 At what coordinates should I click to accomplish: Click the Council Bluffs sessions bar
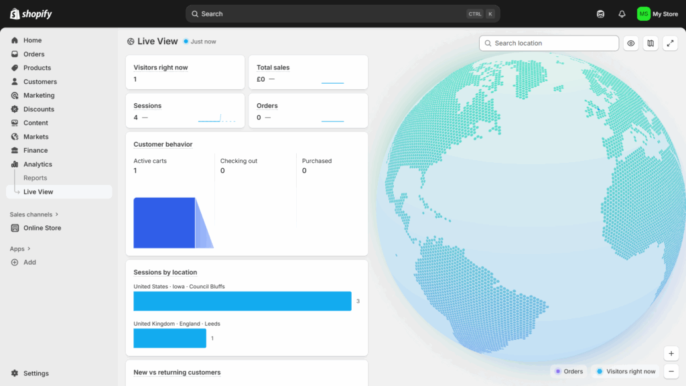[242, 302]
